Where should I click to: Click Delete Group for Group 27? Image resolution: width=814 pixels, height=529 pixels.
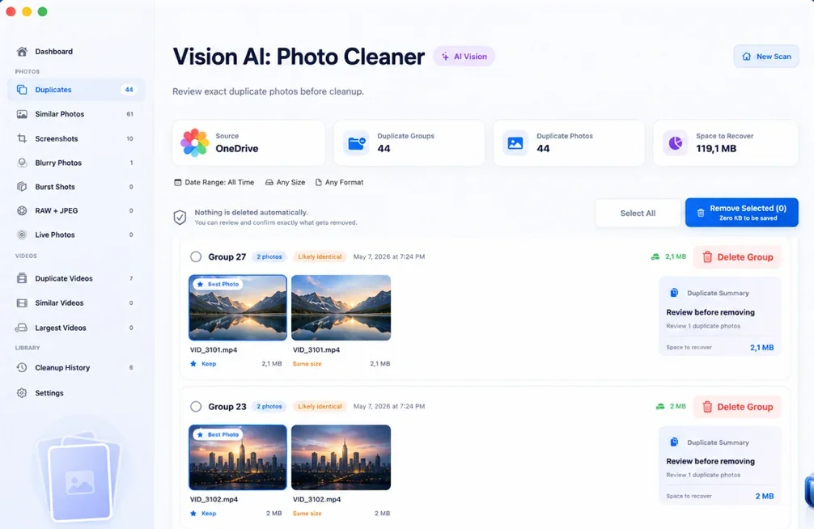coord(737,257)
